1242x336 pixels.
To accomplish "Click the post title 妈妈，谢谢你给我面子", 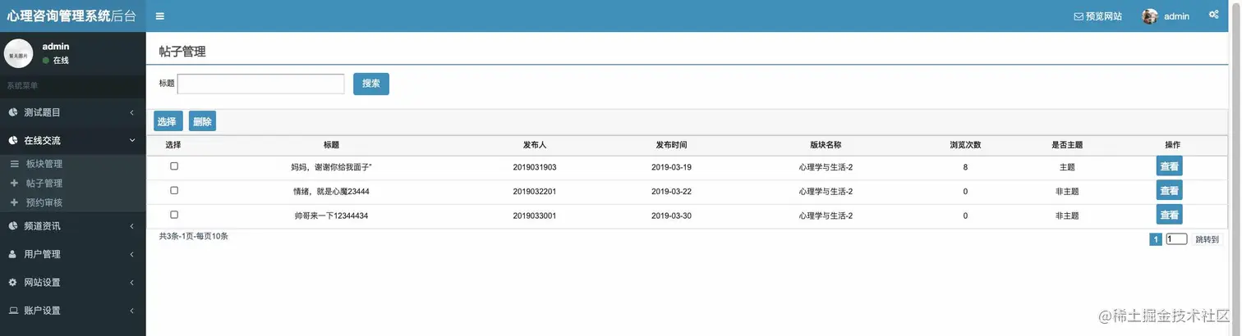I will 332,167.
